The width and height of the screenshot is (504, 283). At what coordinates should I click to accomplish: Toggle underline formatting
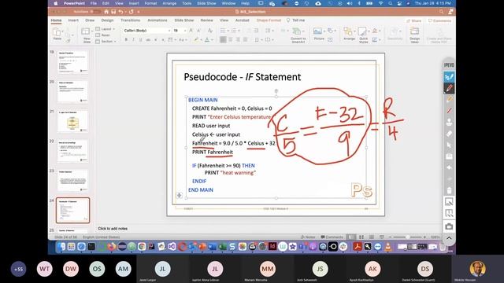(x=140, y=40)
